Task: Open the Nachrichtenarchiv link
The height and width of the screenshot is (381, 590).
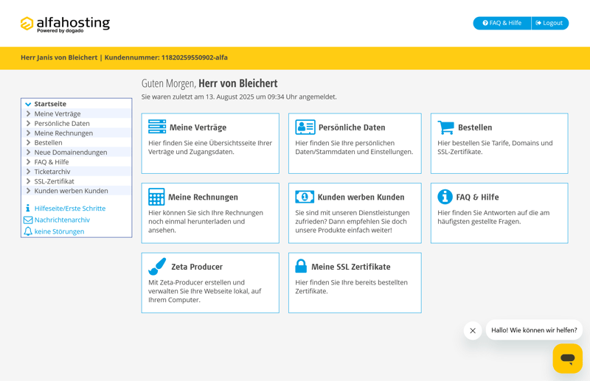Action: 62,220
